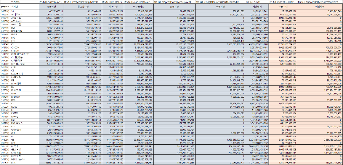This screenshot has width=343, height=165.
Task: Select the ifrs-full_CashAndCashEquivalents header cell
Action: pyautogui.click(x=83, y=2)
